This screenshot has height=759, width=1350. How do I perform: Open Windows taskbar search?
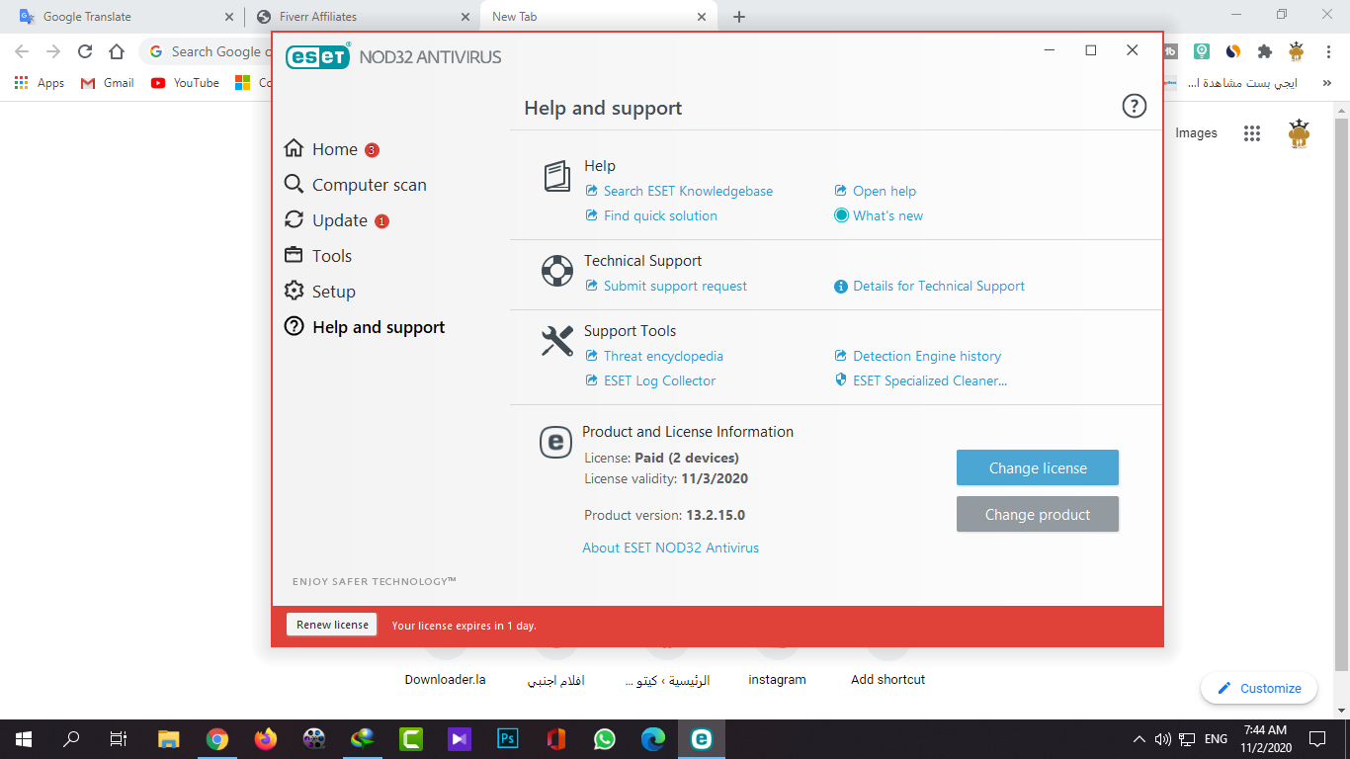click(71, 738)
